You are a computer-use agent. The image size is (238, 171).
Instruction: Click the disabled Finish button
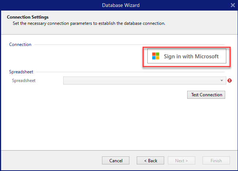[x=216, y=161]
